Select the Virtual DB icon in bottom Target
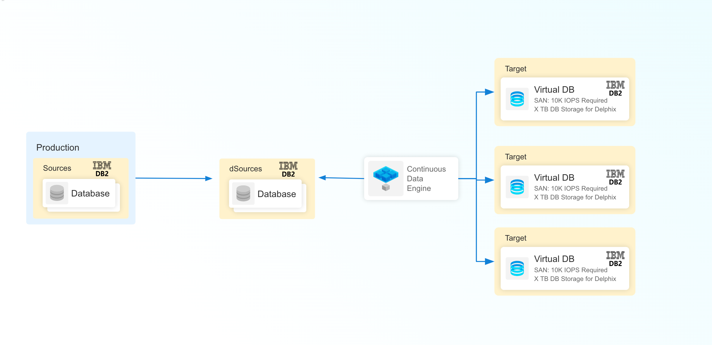Screen dimensions: 712x345 (517, 268)
